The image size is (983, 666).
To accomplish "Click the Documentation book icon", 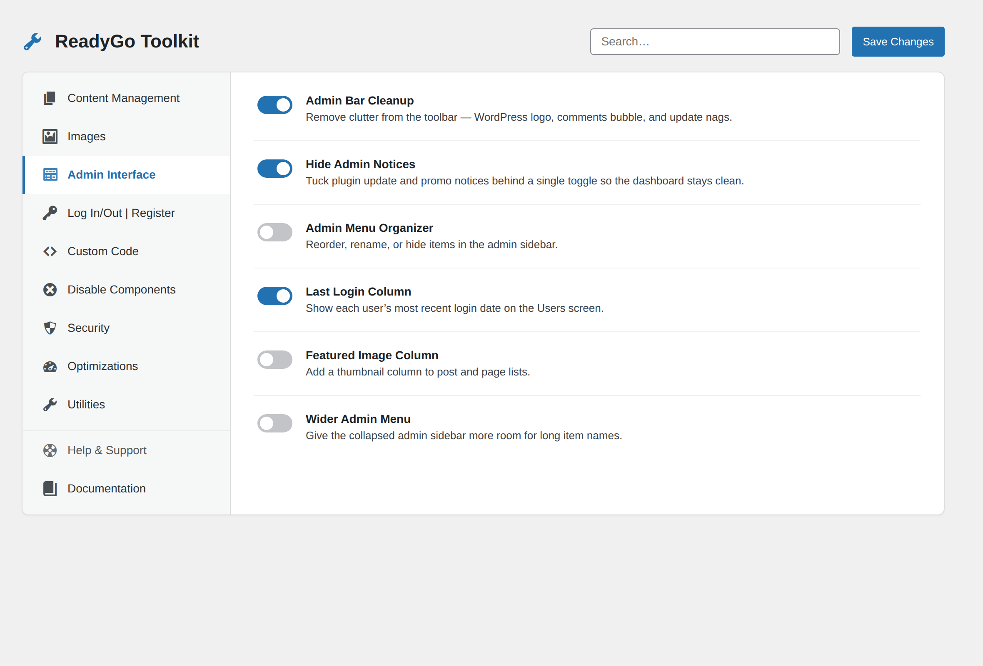I will click(50, 489).
